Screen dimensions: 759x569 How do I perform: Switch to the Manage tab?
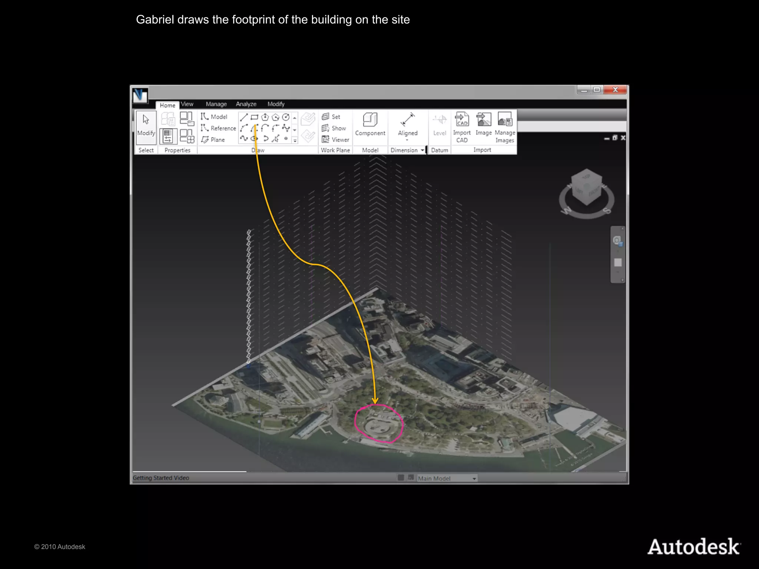[x=216, y=104]
